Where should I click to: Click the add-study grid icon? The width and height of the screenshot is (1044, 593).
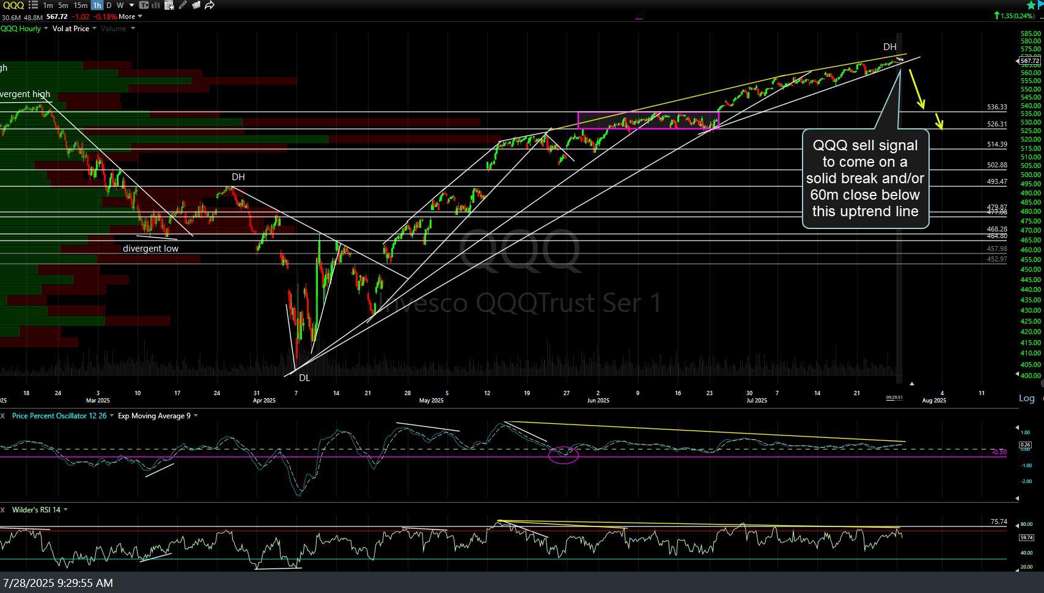169,5
